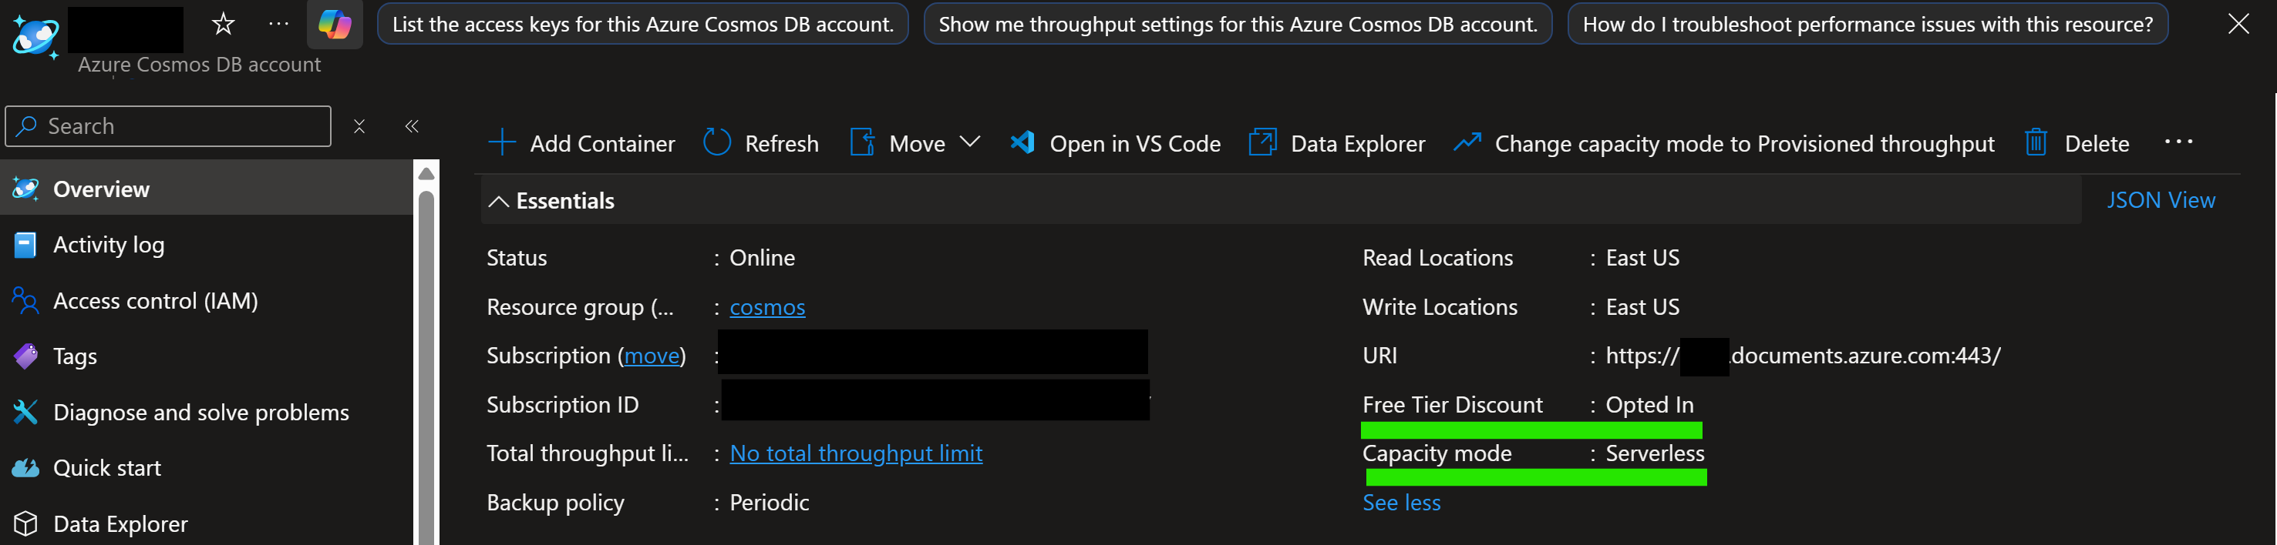Screen dimensions: 2277x545
Task: Open the cosmos resource group link
Action: (767, 307)
